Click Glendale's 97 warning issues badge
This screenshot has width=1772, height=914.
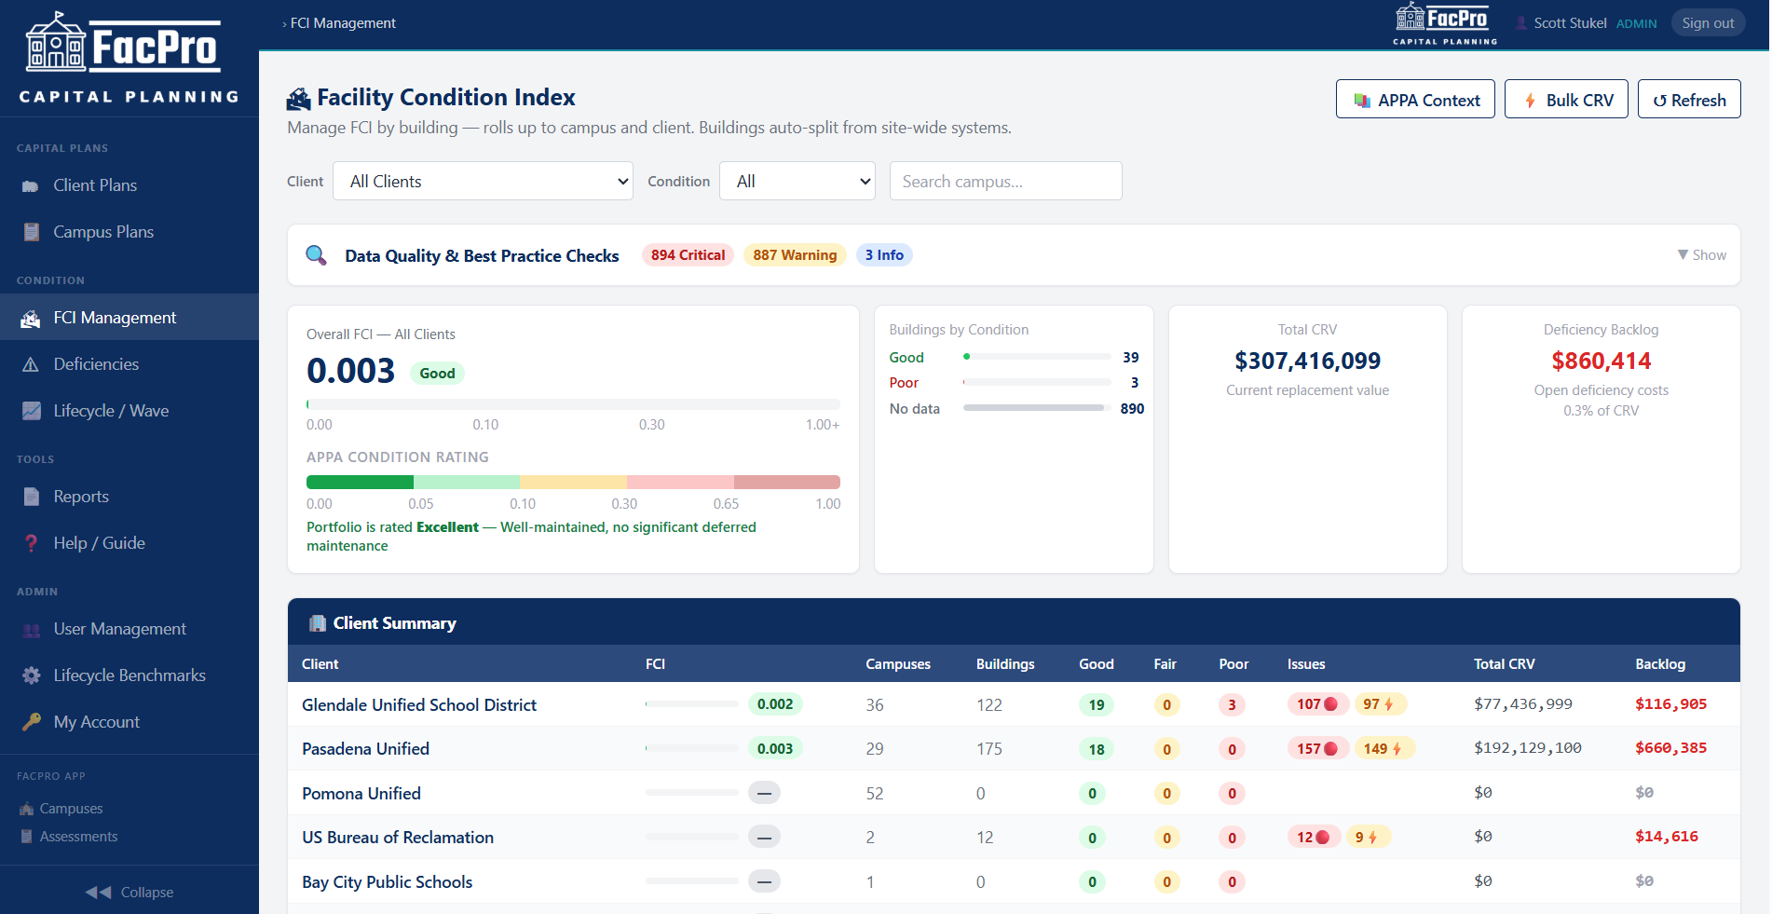[x=1380, y=704]
